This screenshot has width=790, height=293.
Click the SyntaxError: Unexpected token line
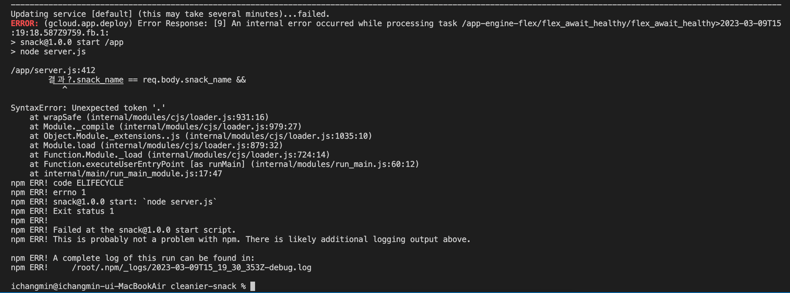88,108
